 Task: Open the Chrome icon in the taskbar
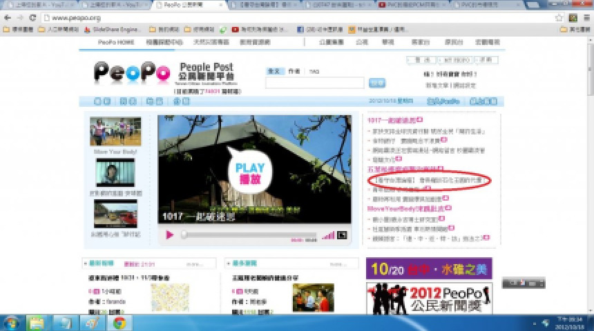119,322
